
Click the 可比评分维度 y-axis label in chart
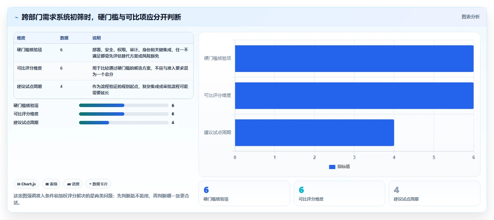[218, 95]
